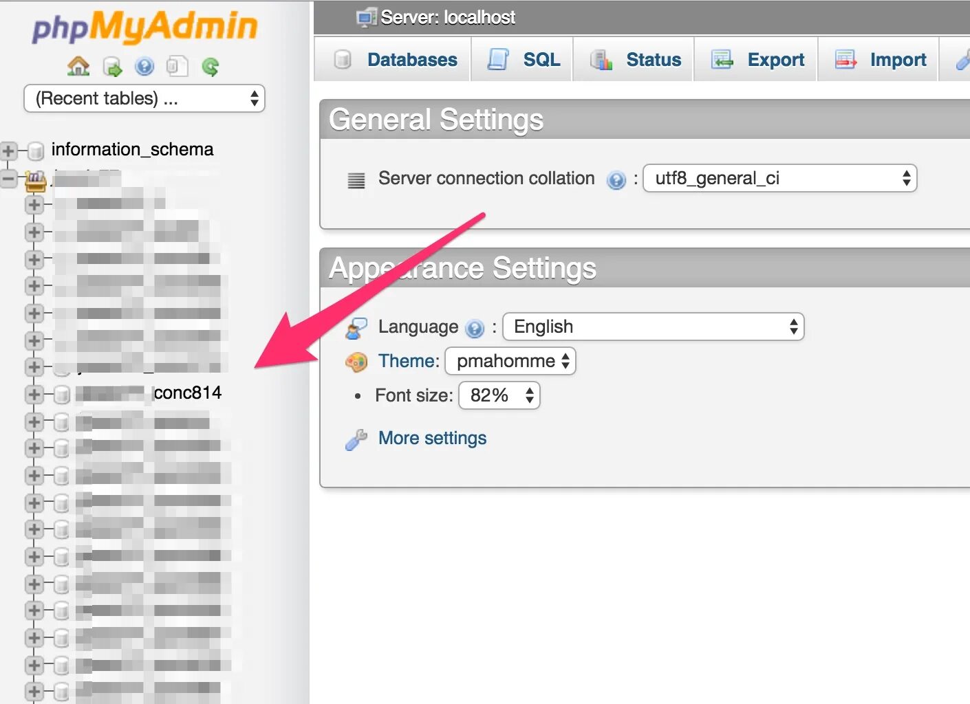The width and height of the screenshot is (970, 704).
Task: Click the General Settings heading
Action: [436, 120]
